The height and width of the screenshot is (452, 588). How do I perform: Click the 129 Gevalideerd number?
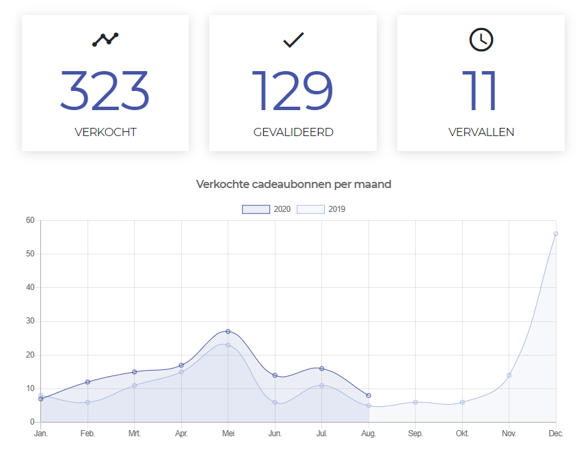pos(292,91)
